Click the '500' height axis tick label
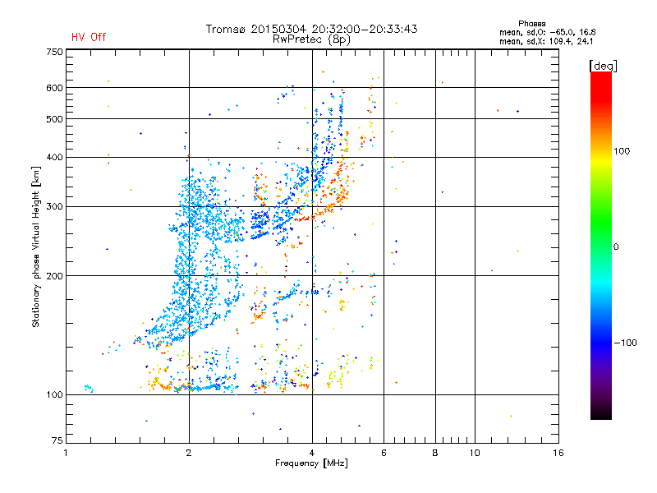This screenshot has height=493, width=657. pos(54,119)
